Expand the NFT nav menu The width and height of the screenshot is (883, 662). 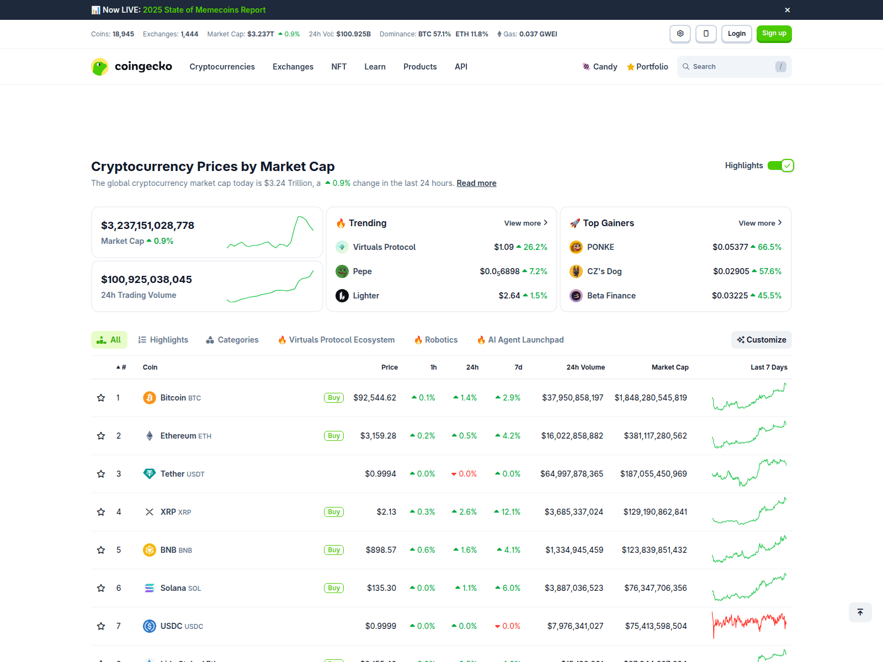pos(339,67)
